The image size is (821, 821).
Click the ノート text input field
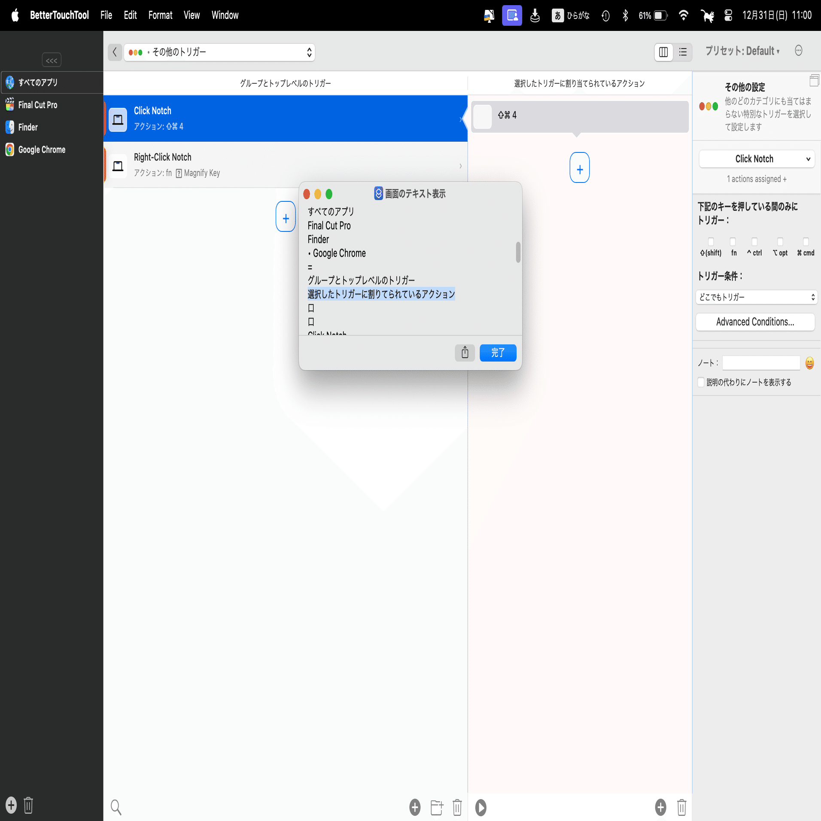761,363
